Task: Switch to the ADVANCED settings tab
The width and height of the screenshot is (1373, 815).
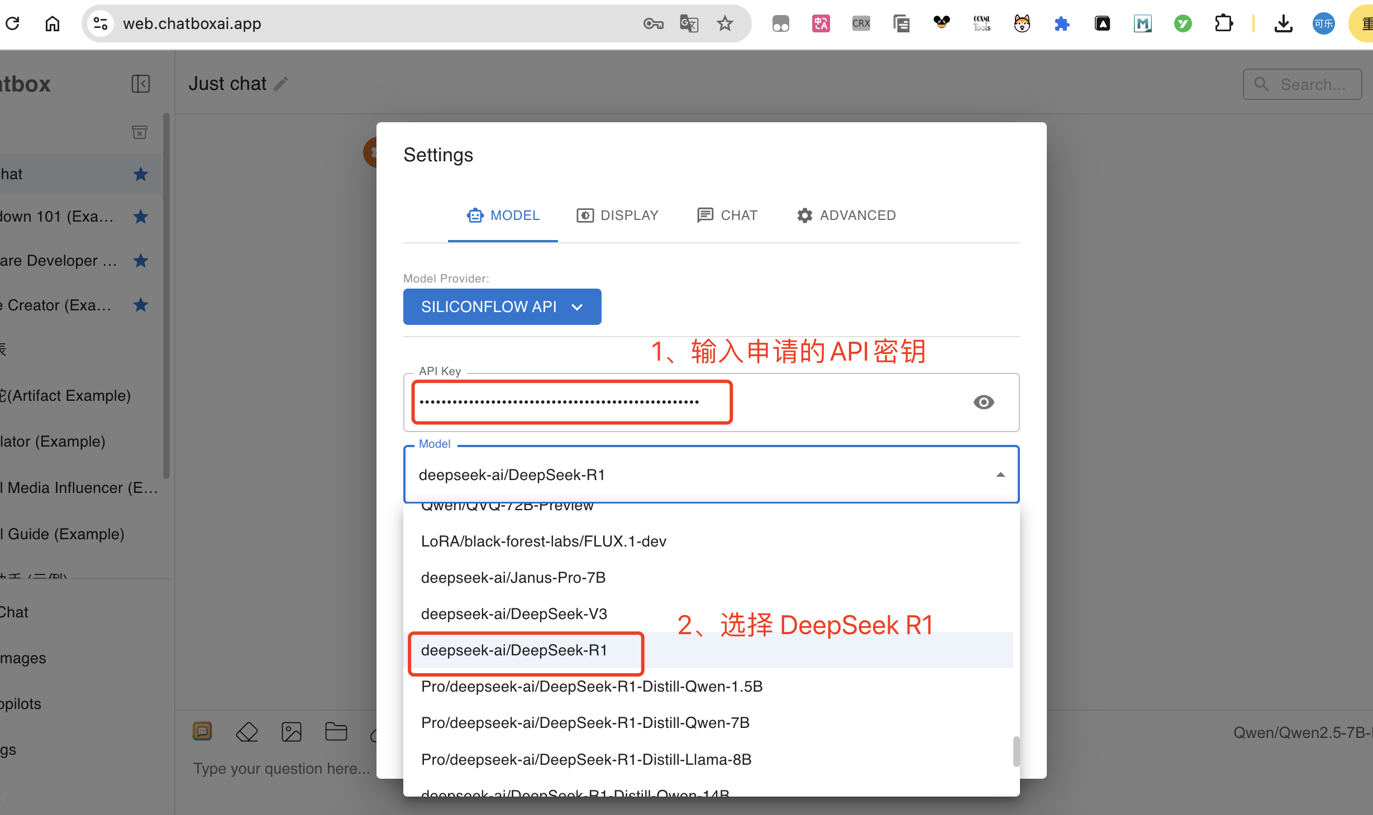Action: pos(846,215)
